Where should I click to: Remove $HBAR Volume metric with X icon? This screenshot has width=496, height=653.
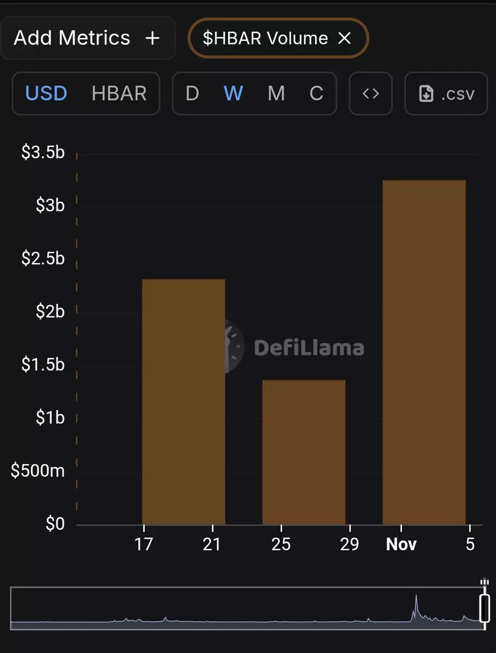[345, 38]
